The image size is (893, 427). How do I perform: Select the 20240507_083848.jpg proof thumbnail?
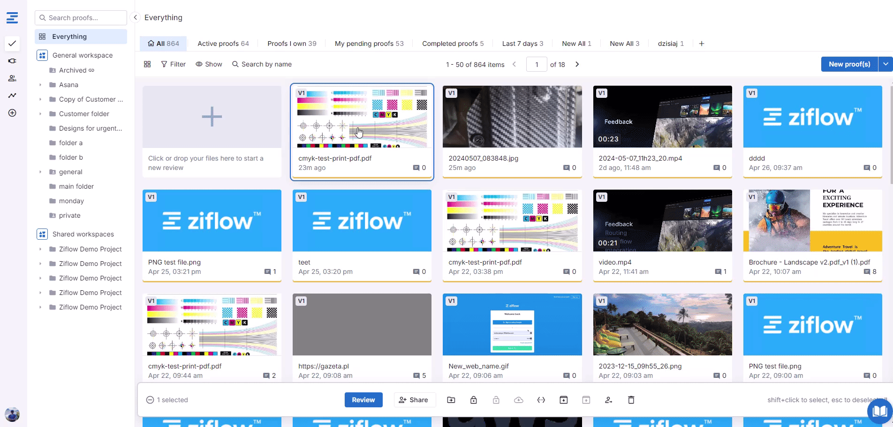512,117
